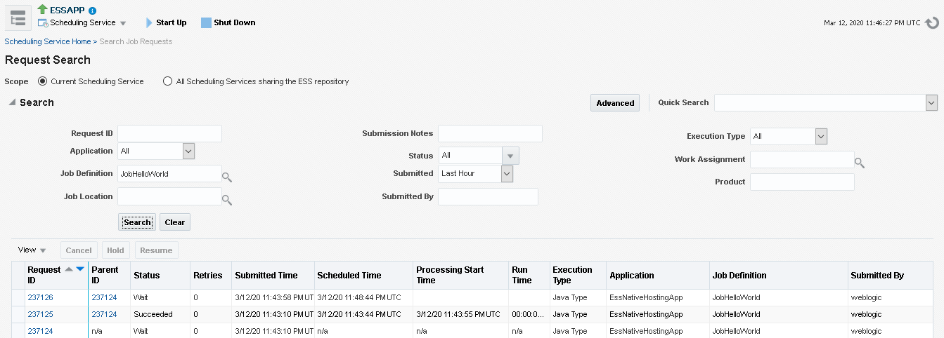Open the Execution Type dropdown

point(822,136)
